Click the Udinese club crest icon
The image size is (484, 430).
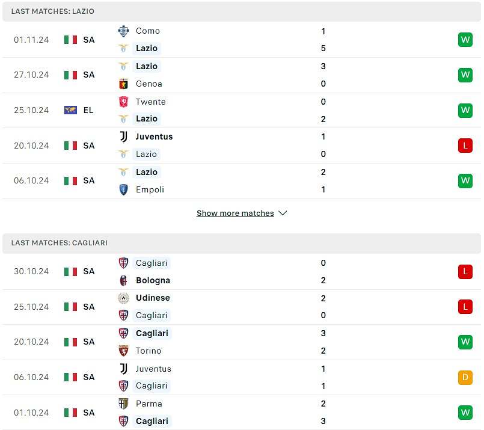point(123,298)
